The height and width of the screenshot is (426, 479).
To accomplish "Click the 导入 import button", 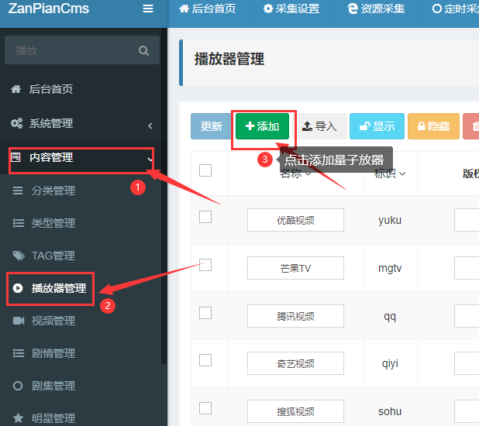I will tap(319, 126).
